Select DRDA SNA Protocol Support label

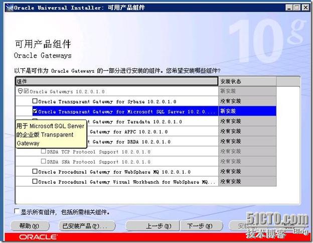tap(99, 162)
